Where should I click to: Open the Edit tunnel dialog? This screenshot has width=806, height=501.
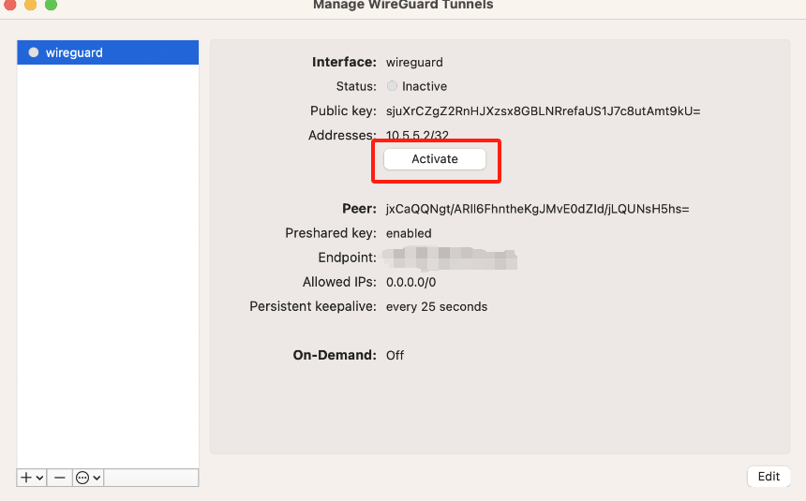(769, 476)
